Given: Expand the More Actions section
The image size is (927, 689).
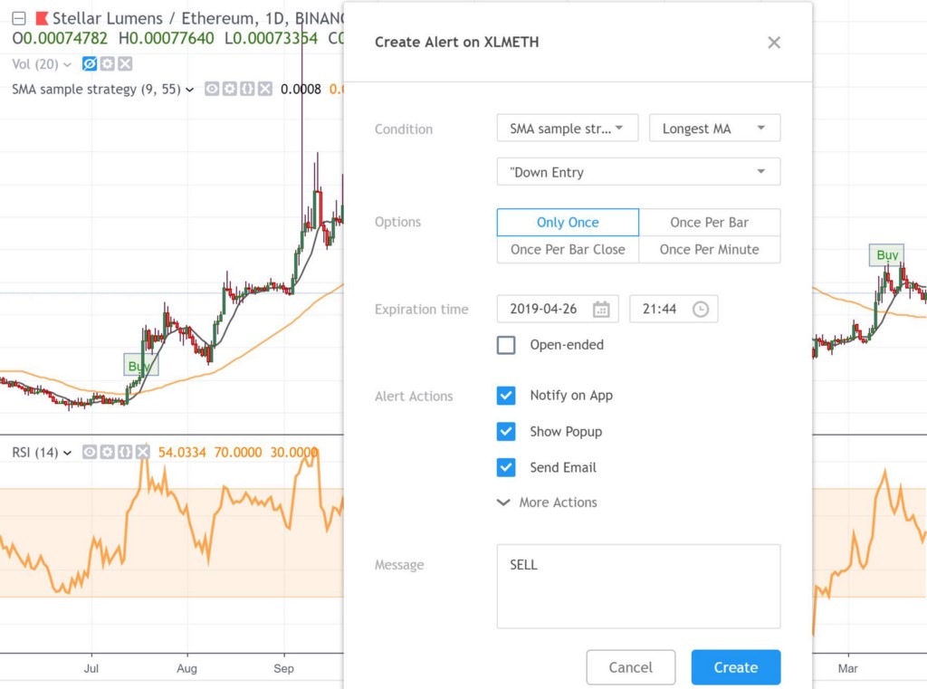Looking at the screenshot, I should click(x=548, y=502).
